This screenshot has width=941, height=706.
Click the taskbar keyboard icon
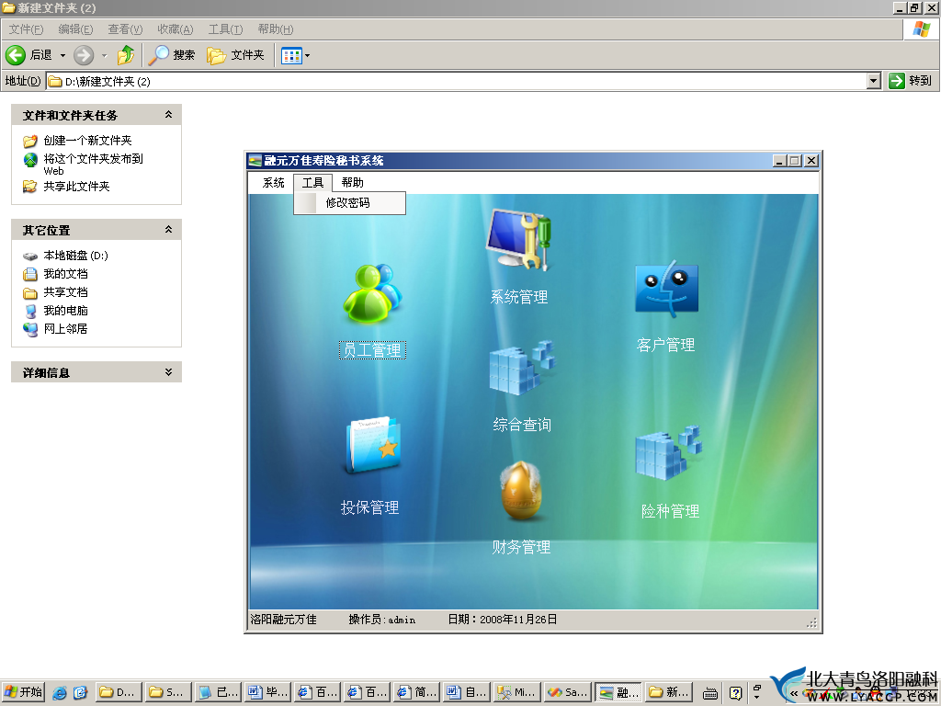coord(710,693)
